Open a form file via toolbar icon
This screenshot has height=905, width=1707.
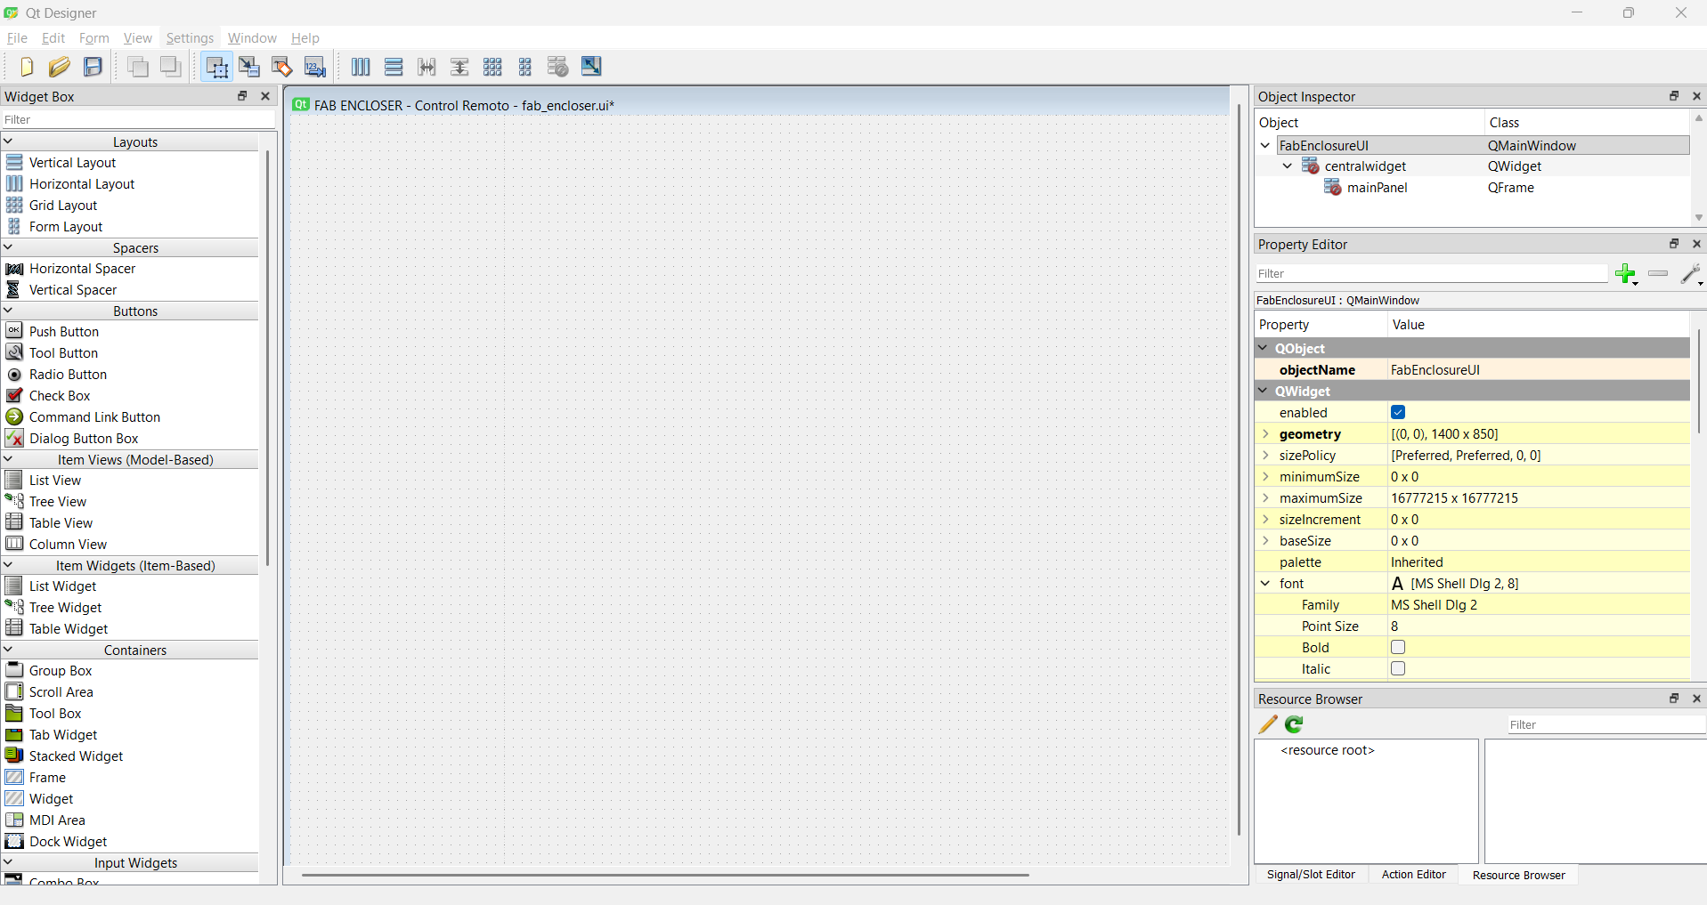[60, 67]
